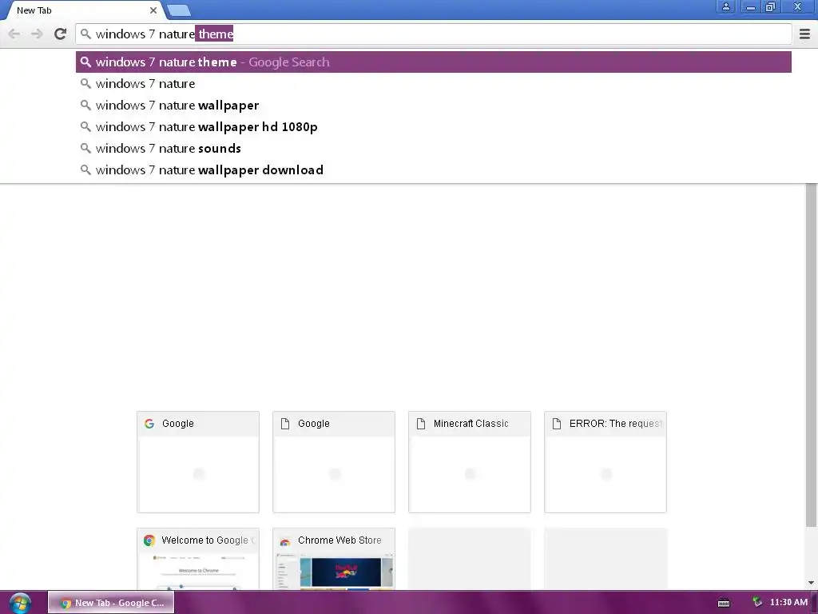Select the plain 'windows 7 nature' suggestion
818x614 pixels.
[434, 83]
